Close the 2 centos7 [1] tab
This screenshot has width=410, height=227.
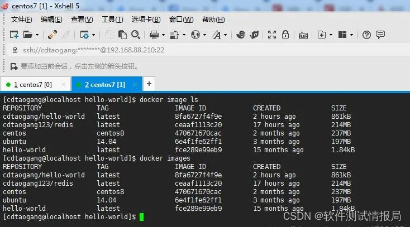[x=135, y=85]
